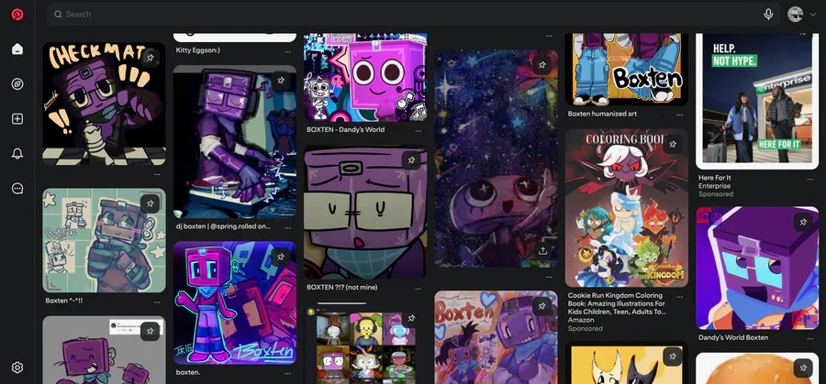Screen dimensions: 826x384
Task: Pin the neon boxten. artwork
Action: coord(281,258)
